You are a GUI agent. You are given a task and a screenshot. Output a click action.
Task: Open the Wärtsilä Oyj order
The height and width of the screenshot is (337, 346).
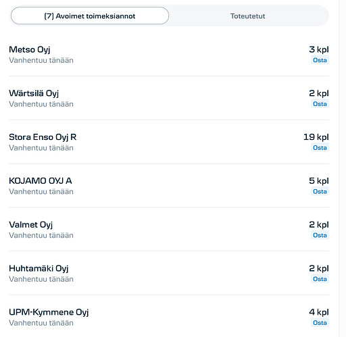(169, 99)
